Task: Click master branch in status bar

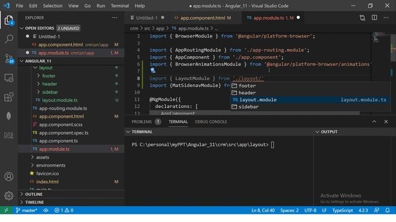Action: 26,210
